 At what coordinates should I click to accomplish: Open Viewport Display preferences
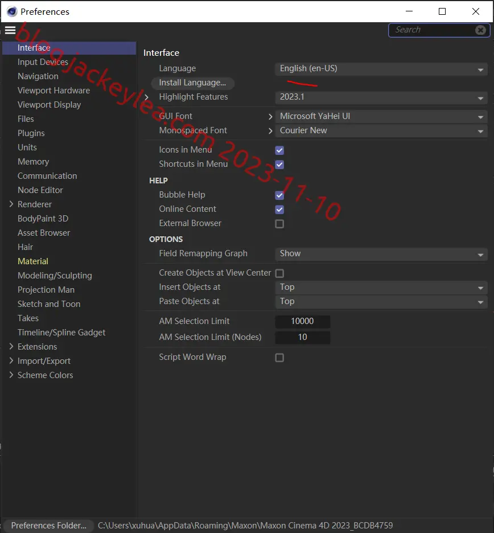pos(50,105)
